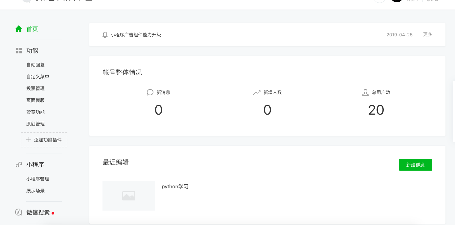Viewport: 455px width, 225px height.
Task: Open the 更多 link for announcements
Action: click(x=427, y=34)
